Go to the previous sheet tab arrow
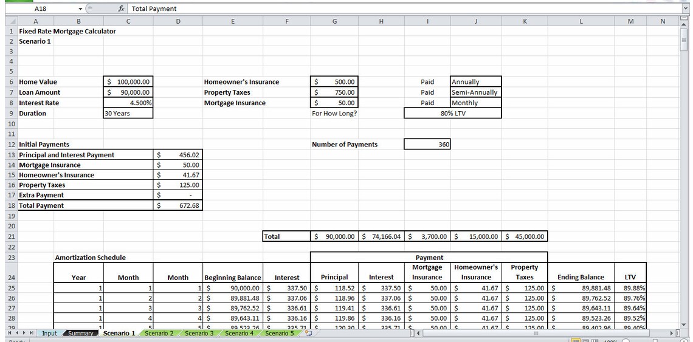Viewport: 693px width, 342px height. (x=17, y=333)
